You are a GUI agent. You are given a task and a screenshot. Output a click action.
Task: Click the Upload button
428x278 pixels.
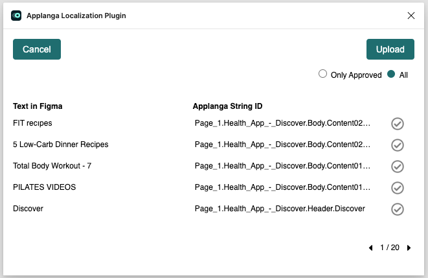(390, 49)
